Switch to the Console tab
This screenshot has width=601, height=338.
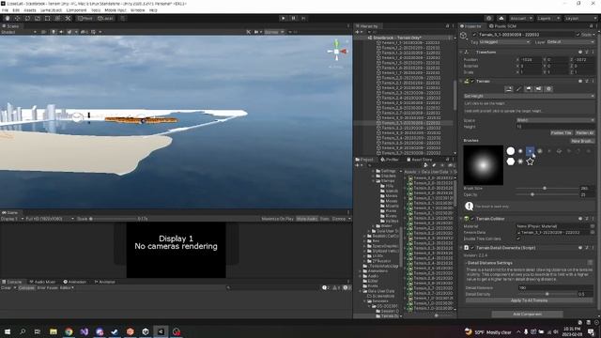12,282
